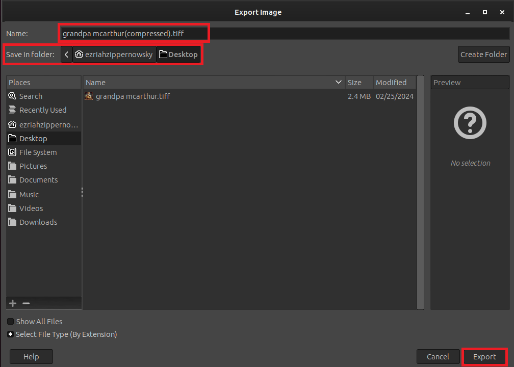Click the Desktop breadcrumb button
The image size is (514, 367).
[x=178, y=54]
